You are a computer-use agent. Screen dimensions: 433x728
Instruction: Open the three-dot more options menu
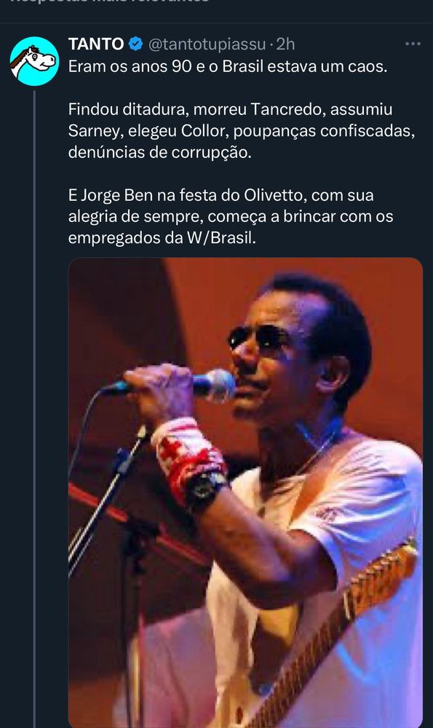[413, 44]
